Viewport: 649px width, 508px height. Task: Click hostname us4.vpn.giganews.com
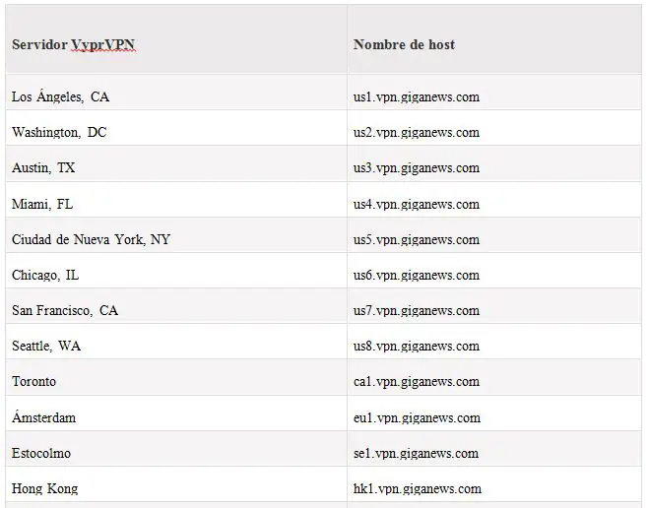pos(416,204)
